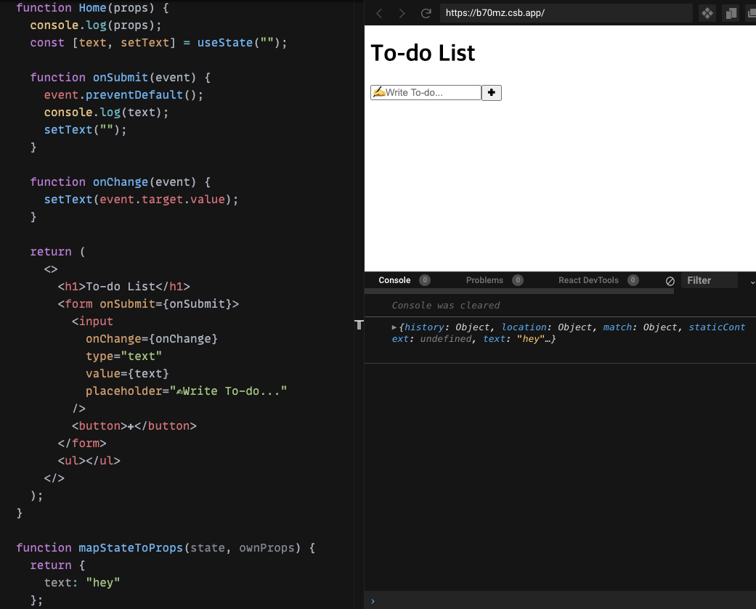Add to-do with plus button

pos(492,92)
